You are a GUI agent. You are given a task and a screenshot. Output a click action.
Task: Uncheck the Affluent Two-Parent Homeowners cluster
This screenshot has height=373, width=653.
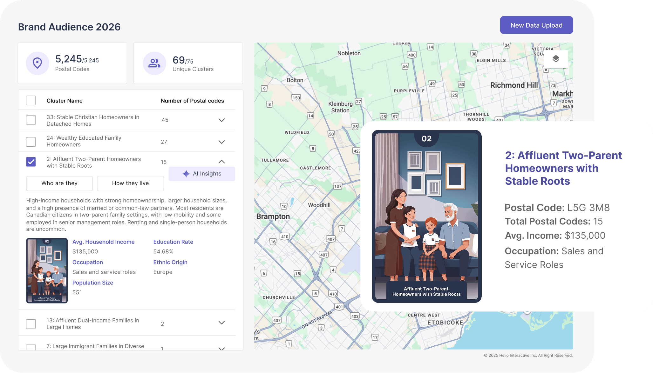coord(31,162)
